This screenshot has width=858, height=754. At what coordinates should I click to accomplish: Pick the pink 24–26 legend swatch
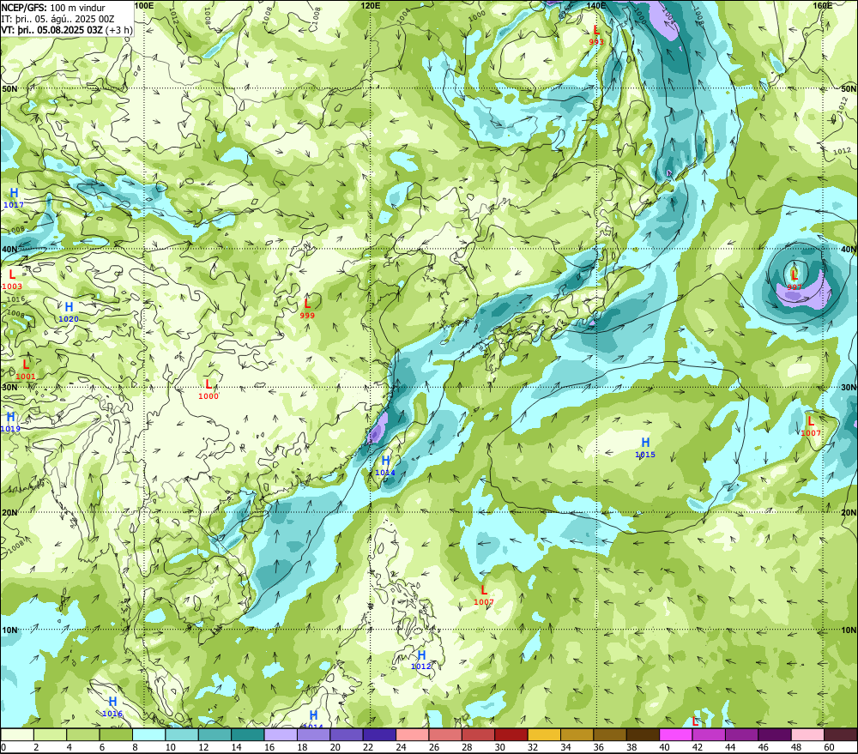pos(412,734)
